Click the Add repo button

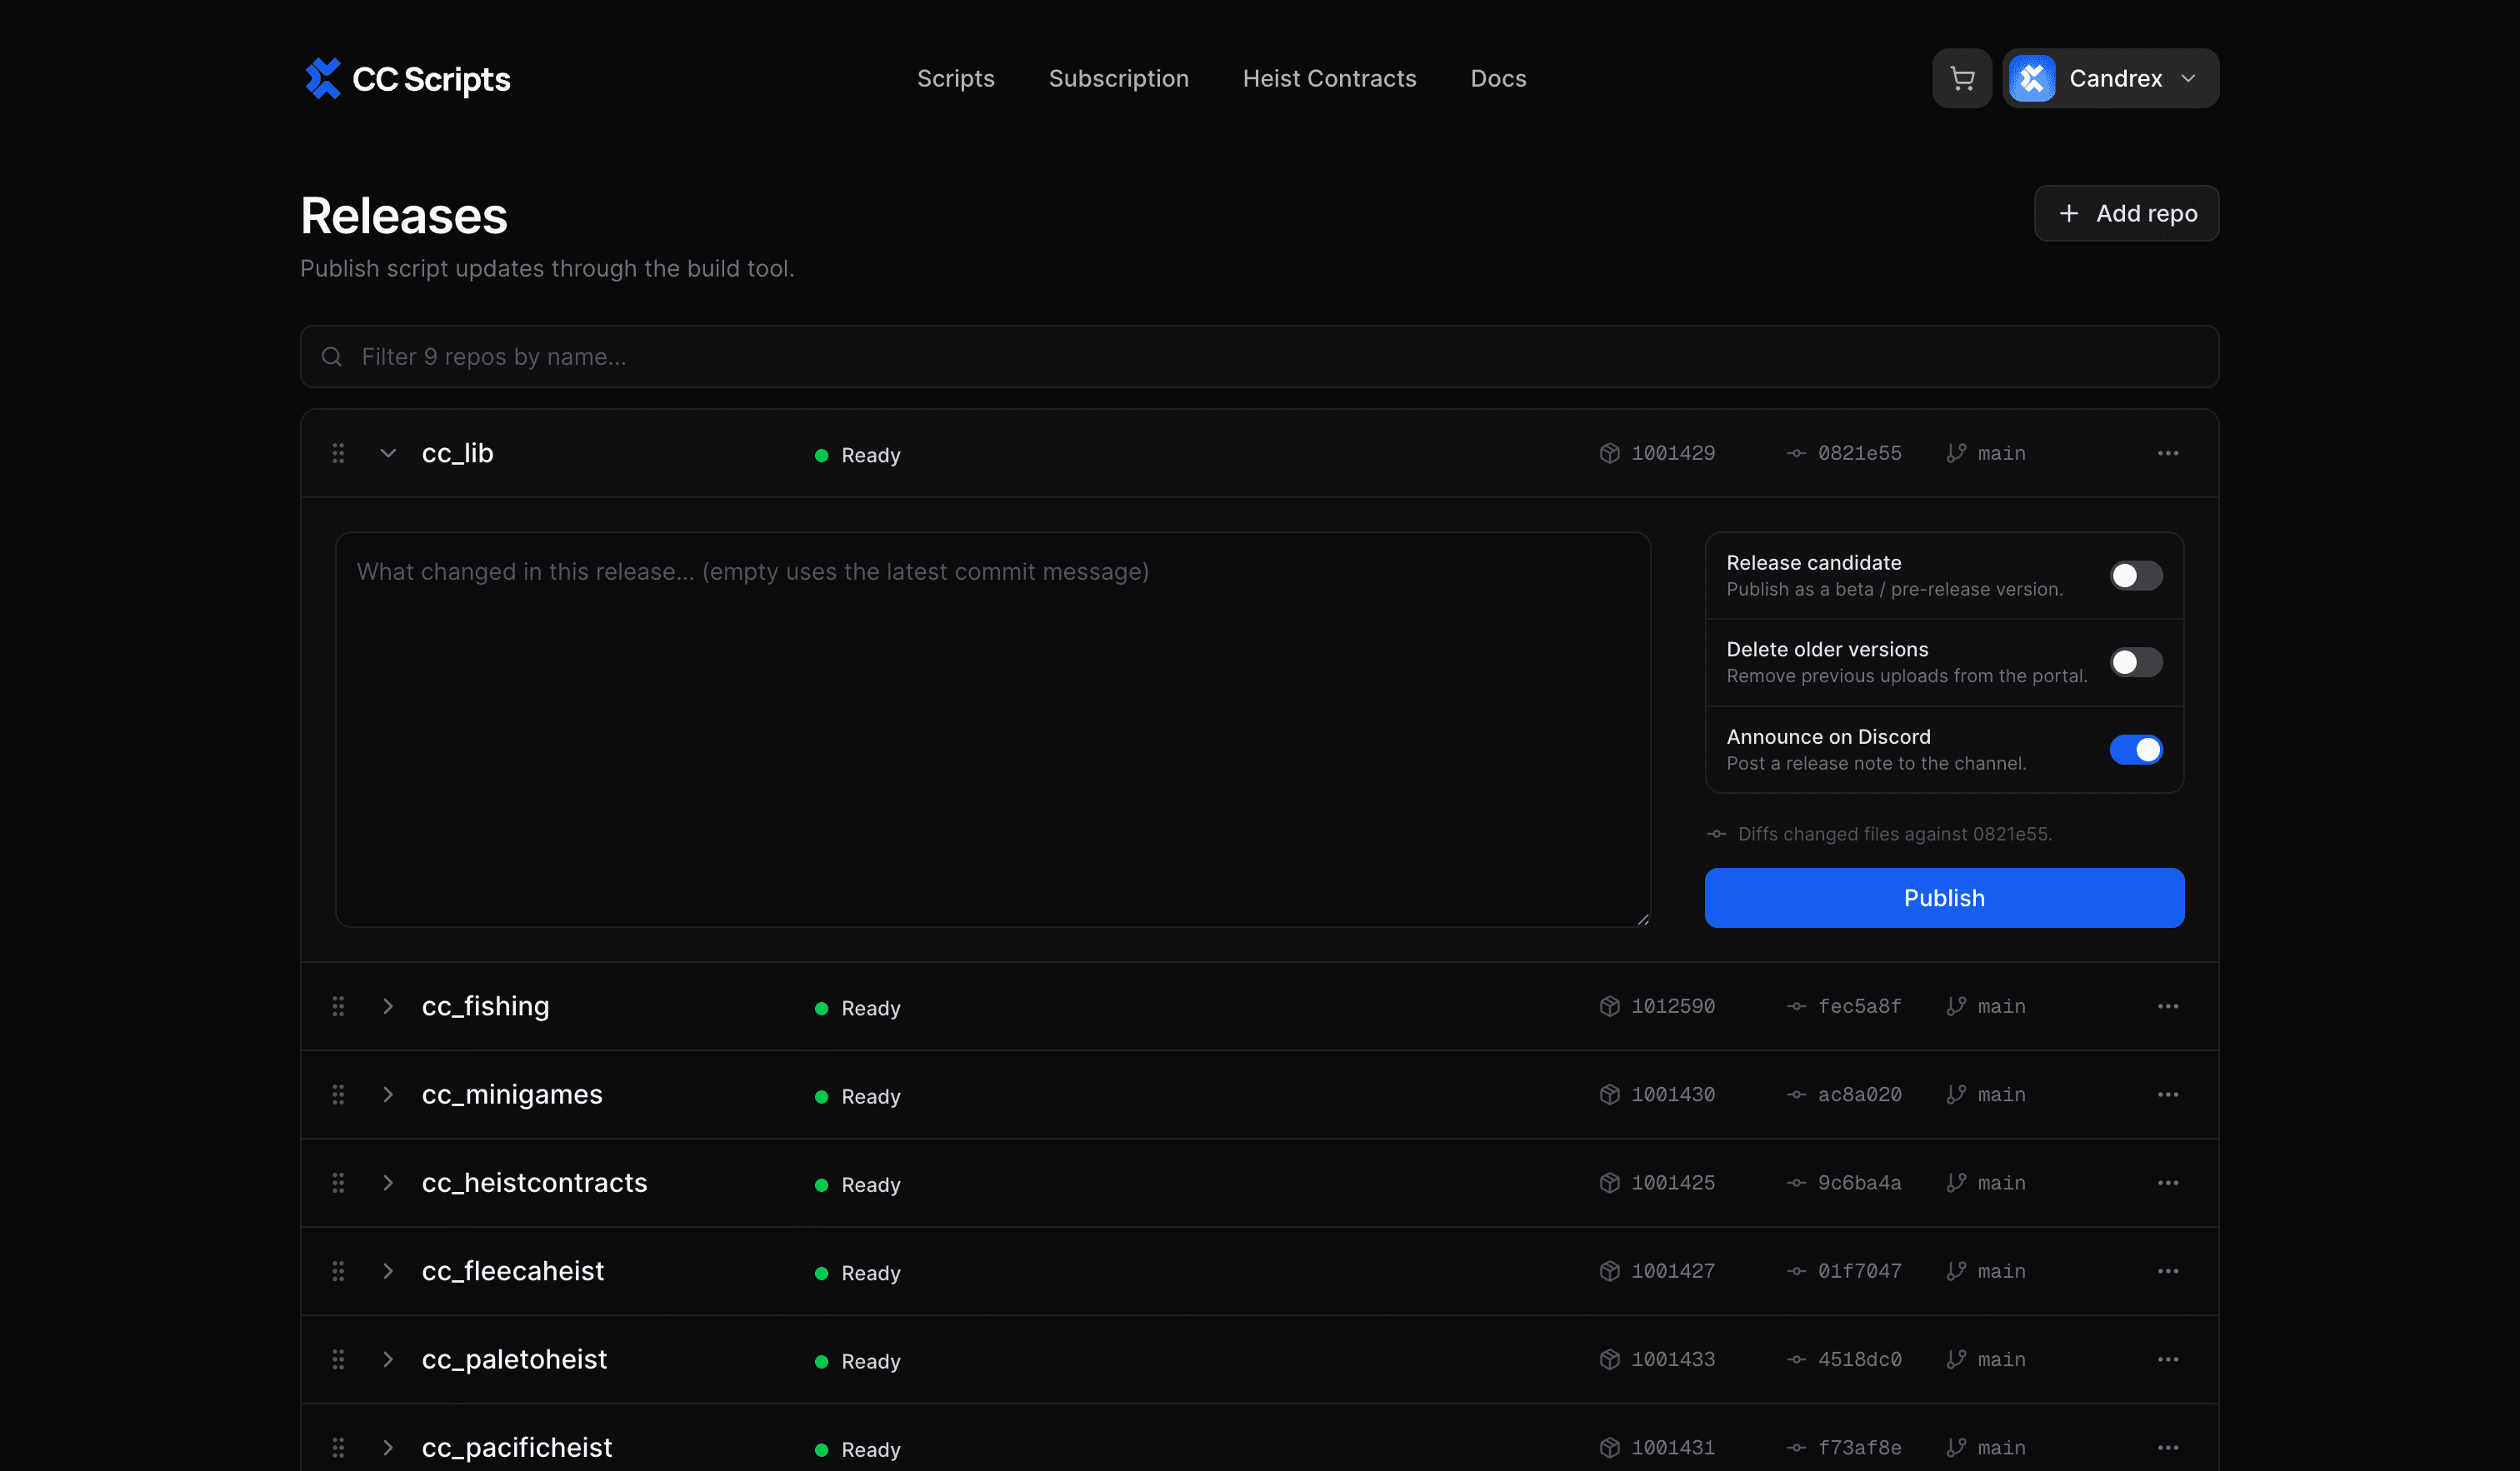pos(2126,213)
